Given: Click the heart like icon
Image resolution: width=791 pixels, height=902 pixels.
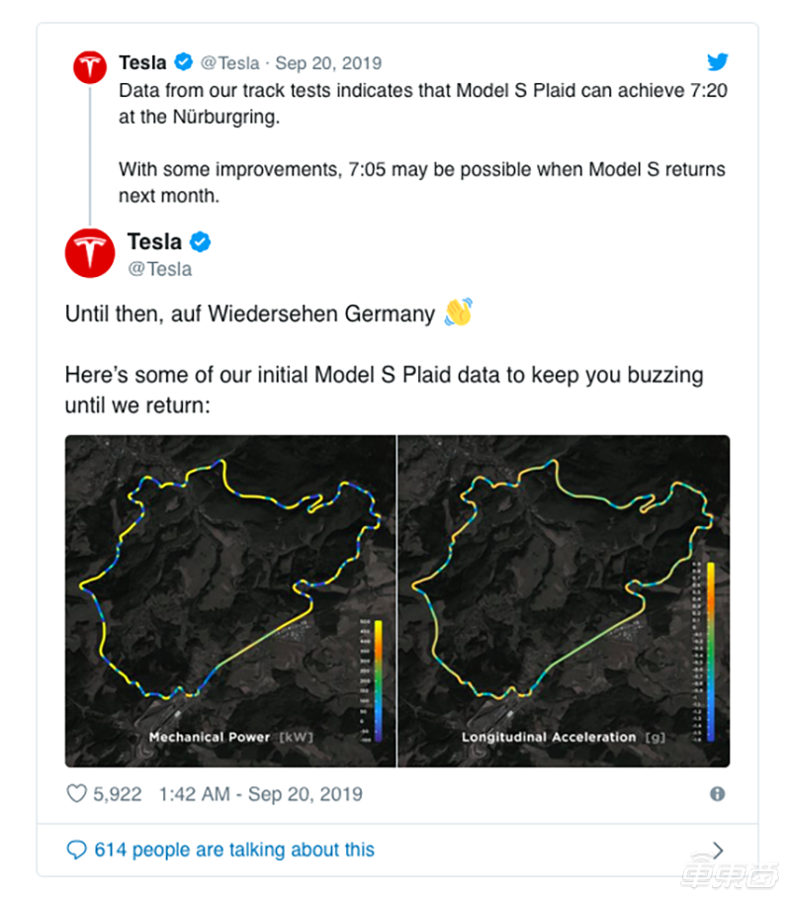Looking at the screenshot, I should pos(76,794).
